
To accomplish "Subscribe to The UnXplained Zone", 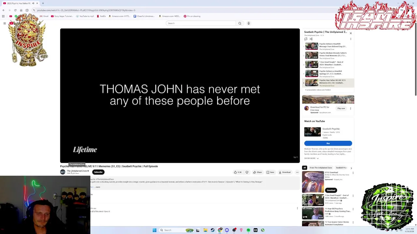I will pos(98,172).
